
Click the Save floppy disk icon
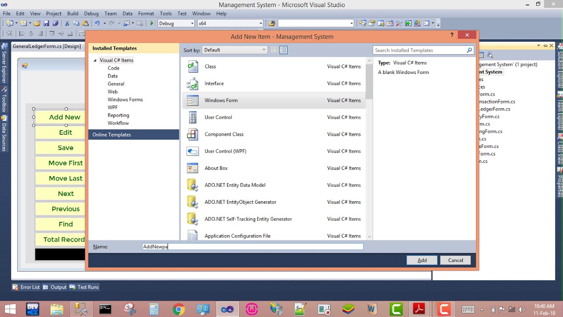click(x=46, y=23)
